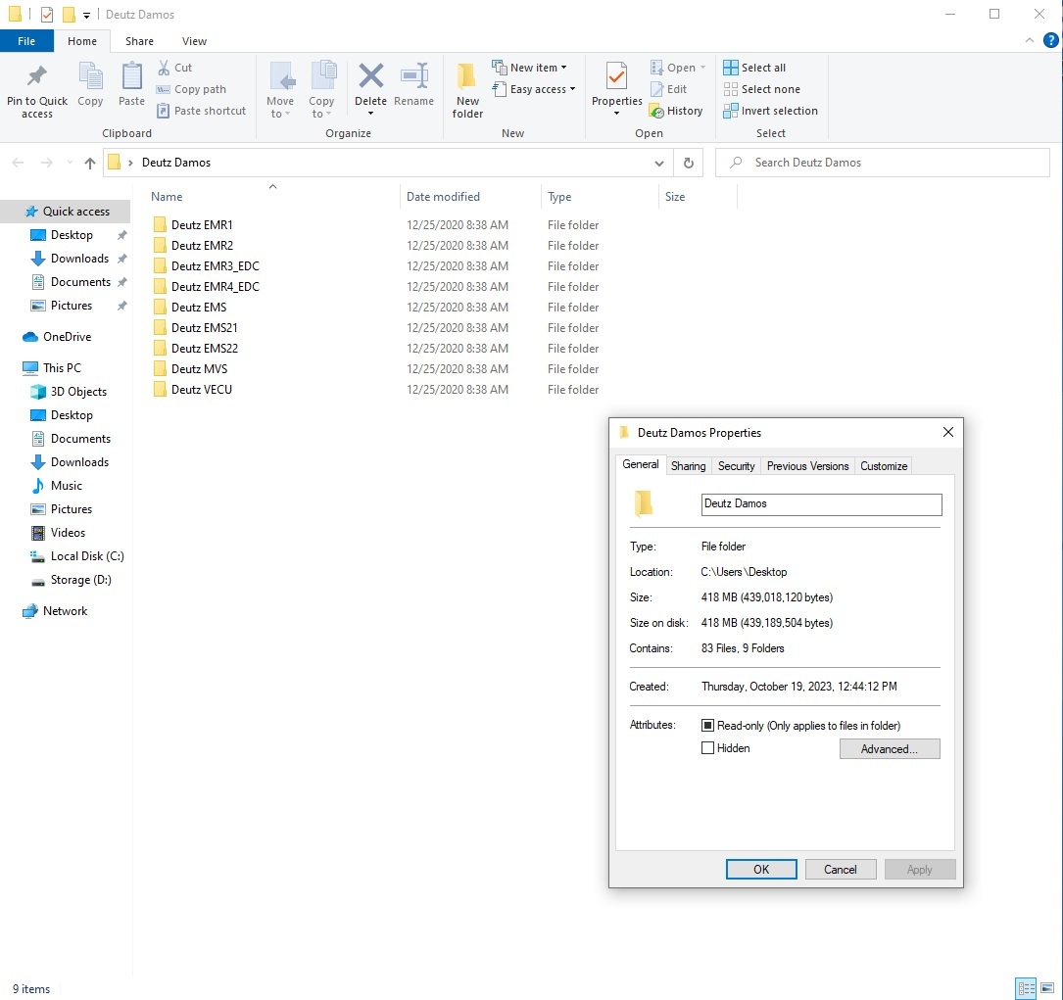Click Select all in ribbon
This screenshot has width=1063, height=1000.
click(754, 68)
